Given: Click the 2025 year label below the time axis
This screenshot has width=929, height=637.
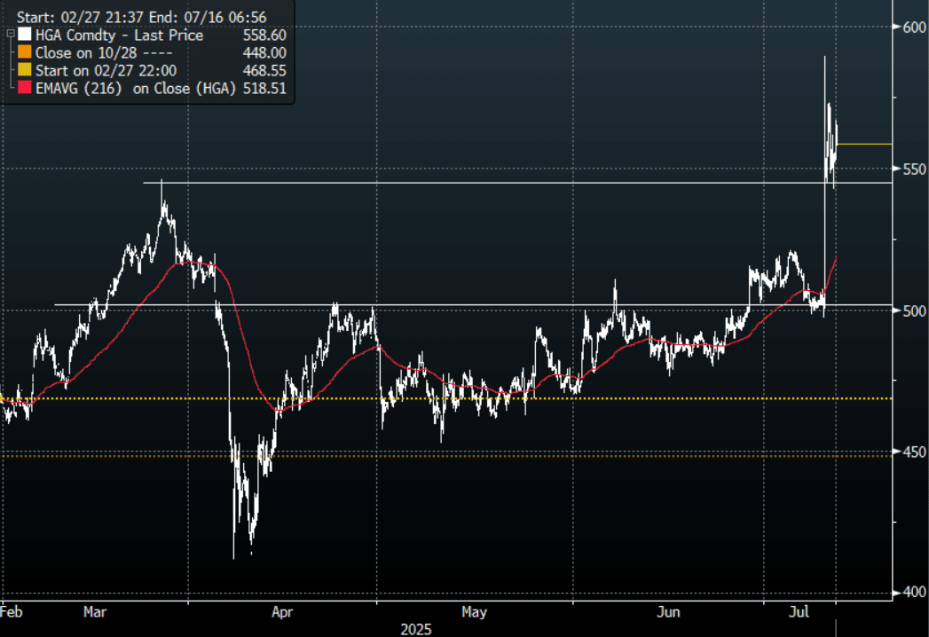Looking at the screenshot, I should (x=416, y=628).
